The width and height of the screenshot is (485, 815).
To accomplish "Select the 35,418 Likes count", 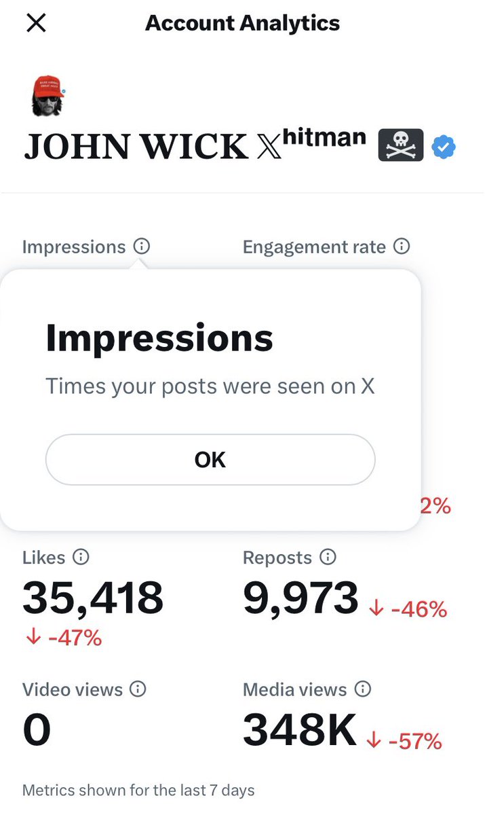I will pos(93,598).
